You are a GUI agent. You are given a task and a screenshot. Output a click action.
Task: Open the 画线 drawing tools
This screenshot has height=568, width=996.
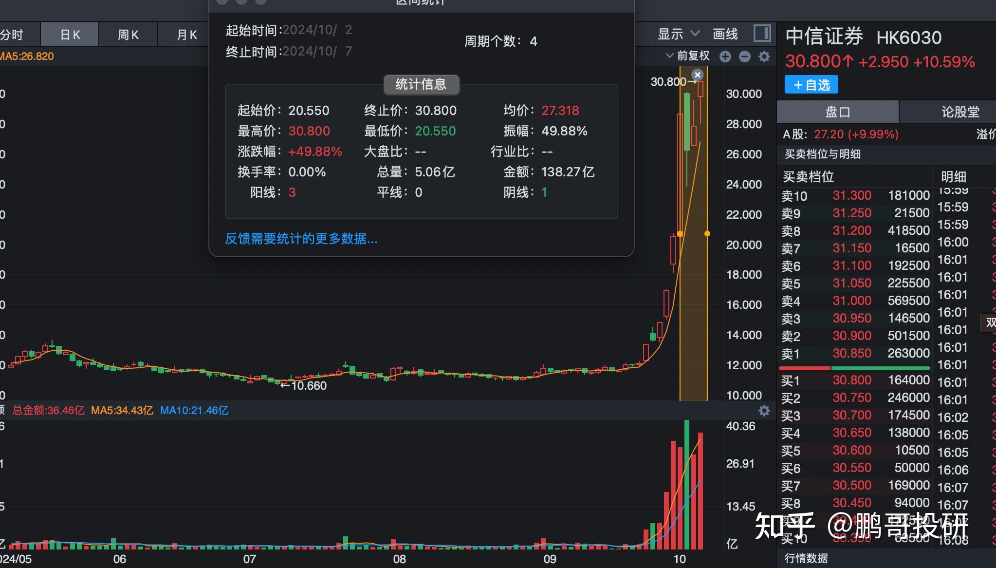[725, 34]
